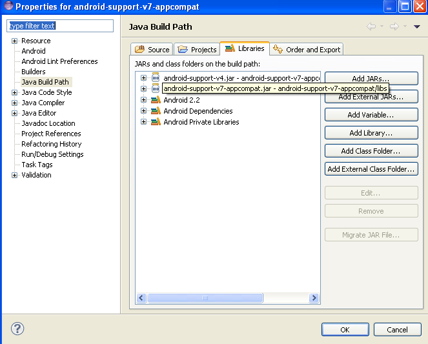Expand the android-support-v7-appcompat.jar entry
The width and height of the screenshot is (428, 344).
pyautogui.click(x=143, y=88)
